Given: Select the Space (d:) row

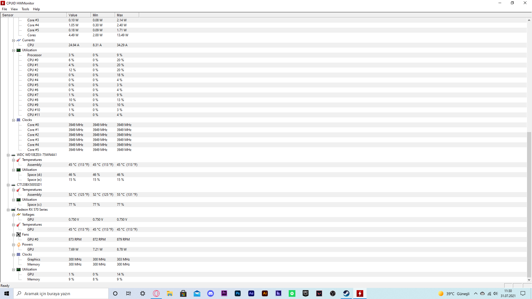Looking at the screenshot, I should tap(263, 175).
